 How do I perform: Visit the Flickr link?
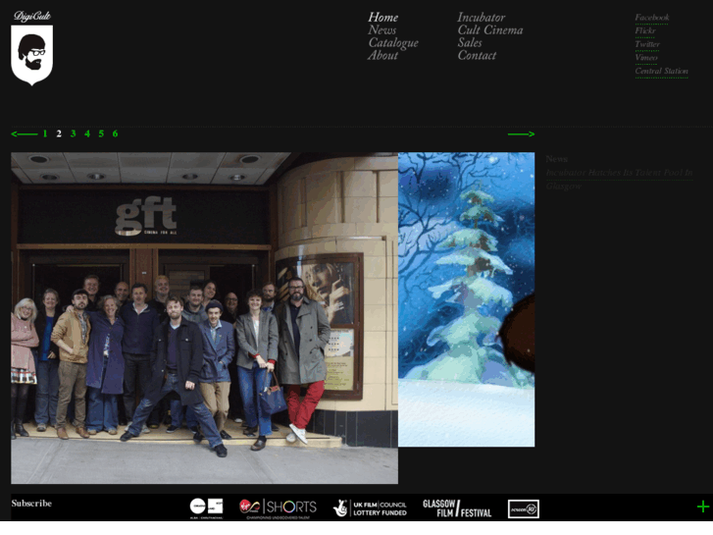tap(645, 31)
